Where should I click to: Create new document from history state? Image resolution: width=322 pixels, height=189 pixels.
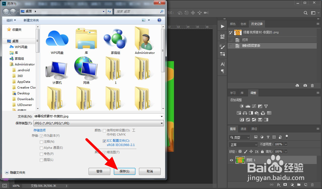tap(297, 86)
